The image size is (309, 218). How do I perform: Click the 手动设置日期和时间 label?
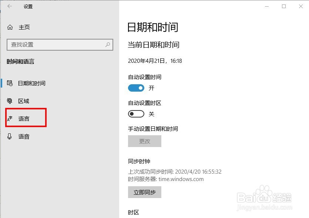[x=153, y=129]
